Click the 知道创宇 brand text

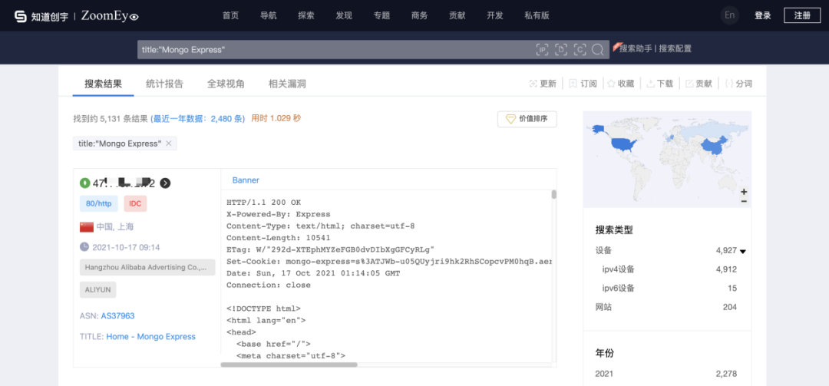(50, 16)
